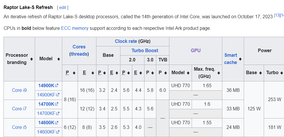
Task: Sort by E cores column arrows
Action: coord(93,73)
